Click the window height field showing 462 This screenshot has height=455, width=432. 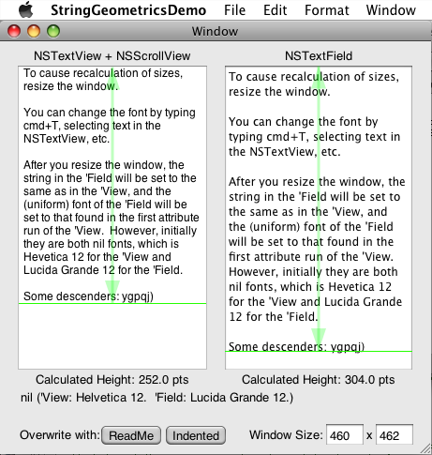pyautogui.click(x=395, y=434)
